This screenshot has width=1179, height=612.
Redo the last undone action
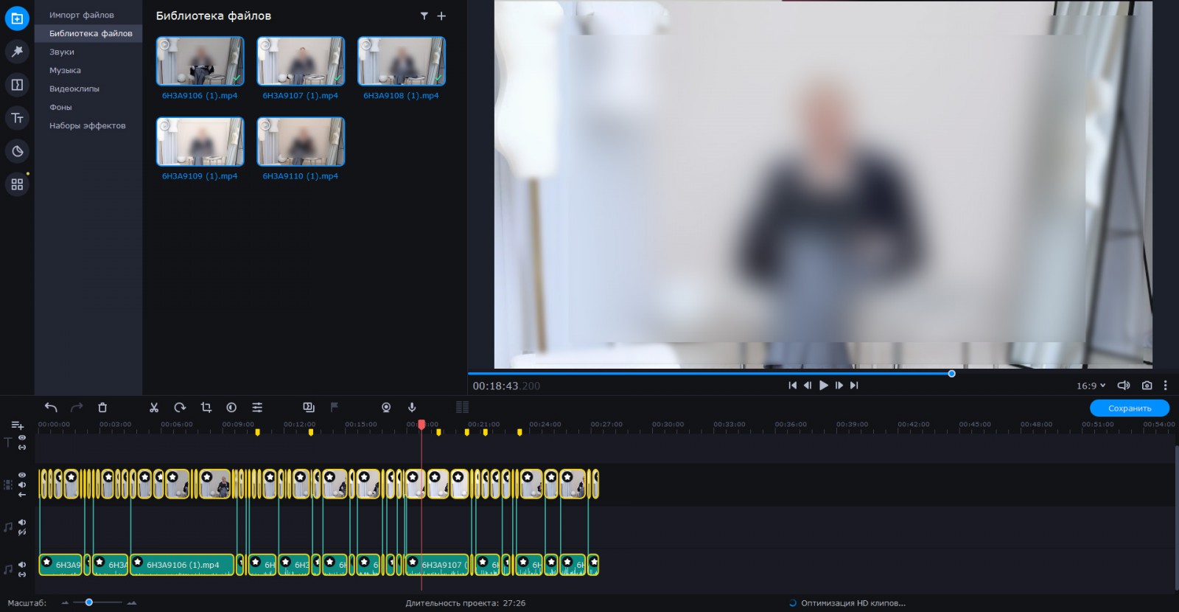pos(77,407)
